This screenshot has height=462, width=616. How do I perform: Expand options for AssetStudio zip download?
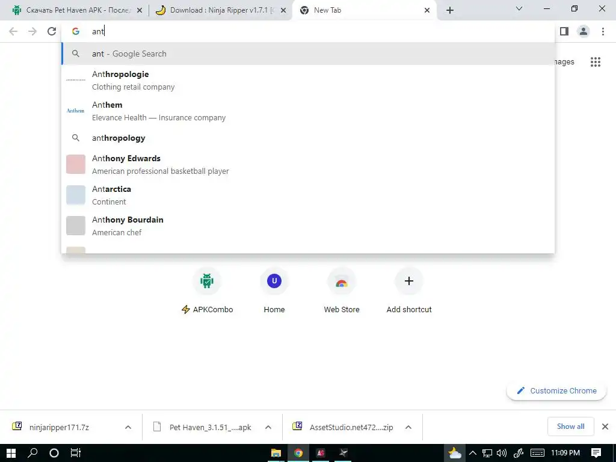(x=408, y=427)
